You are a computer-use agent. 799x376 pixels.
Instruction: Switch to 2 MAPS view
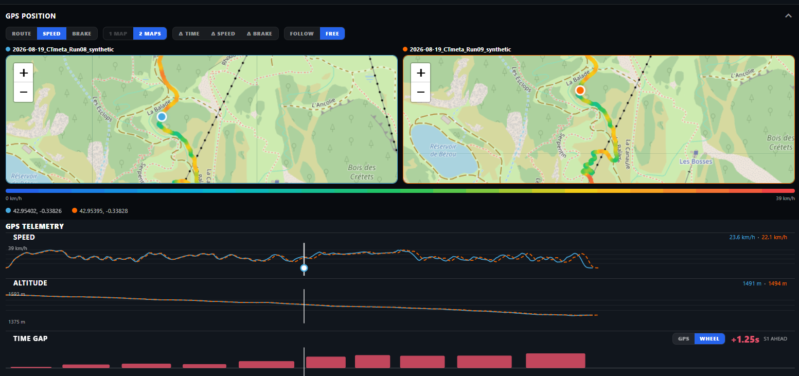150,33
